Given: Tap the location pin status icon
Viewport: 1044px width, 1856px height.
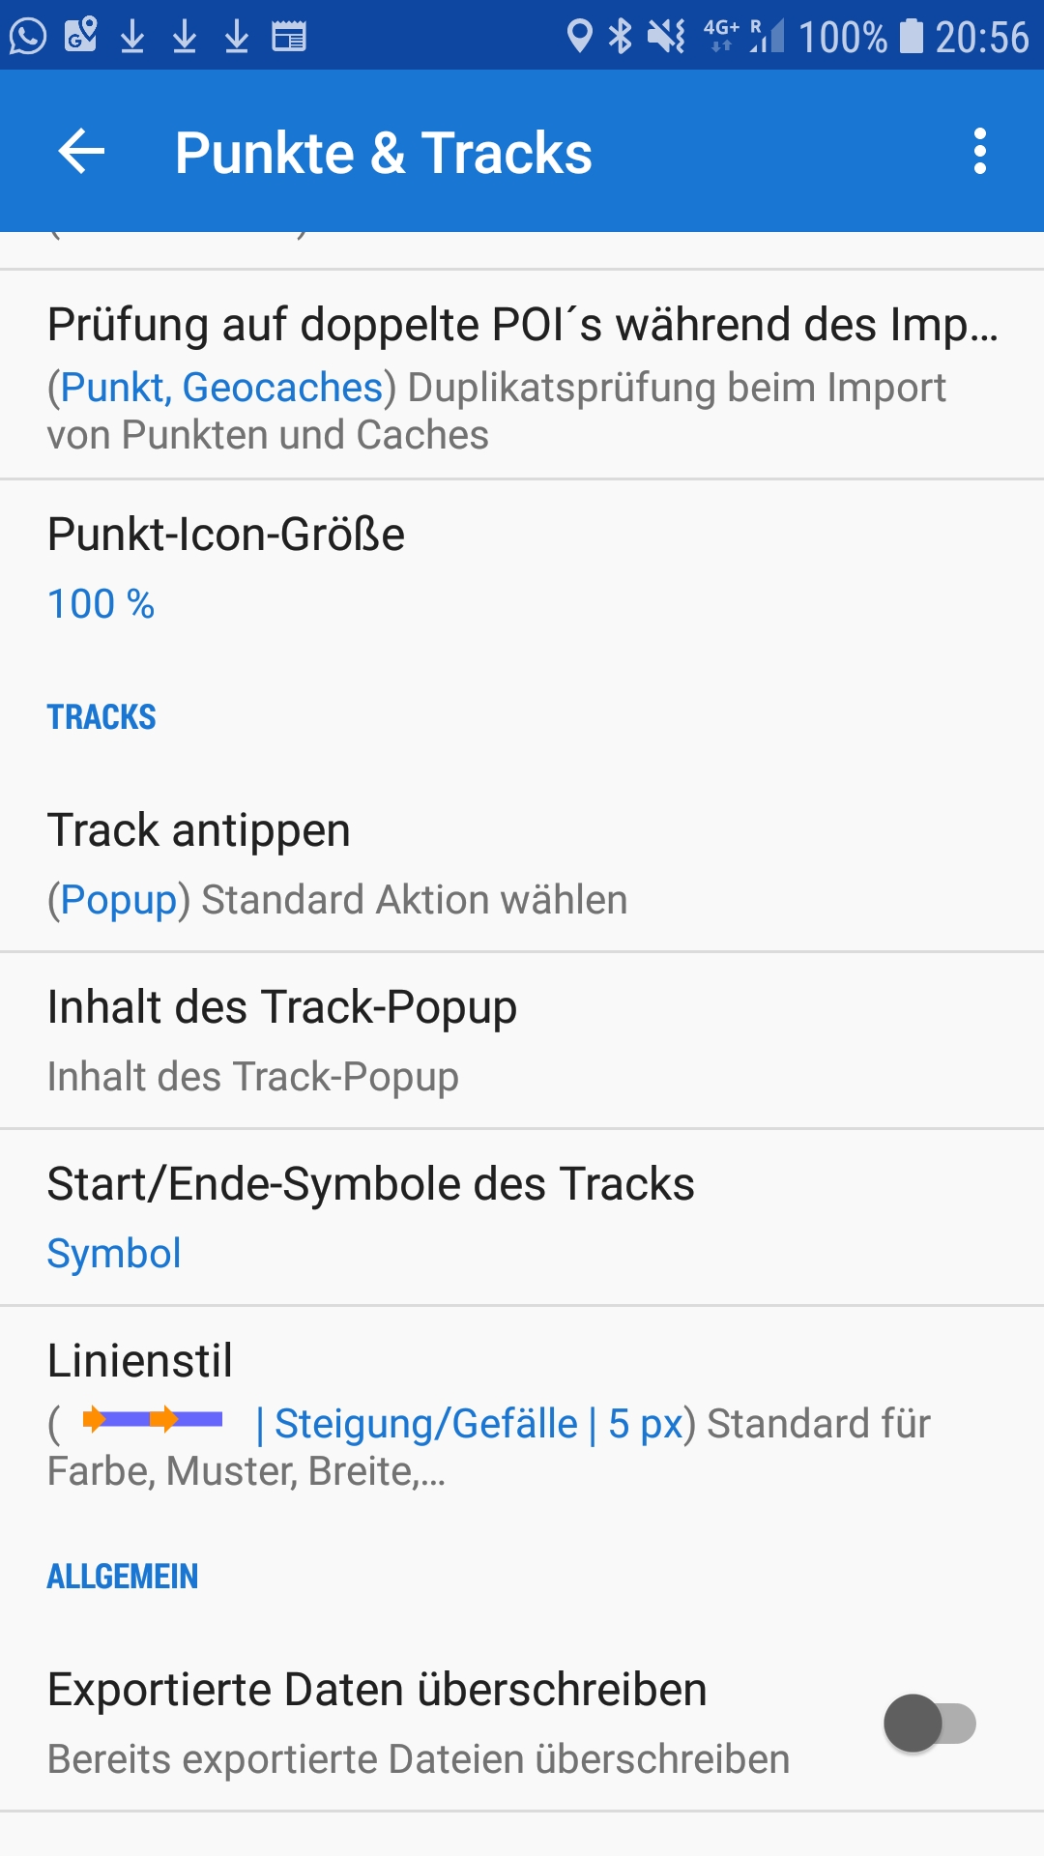Looking at the screenshot, I should (579, 37).
